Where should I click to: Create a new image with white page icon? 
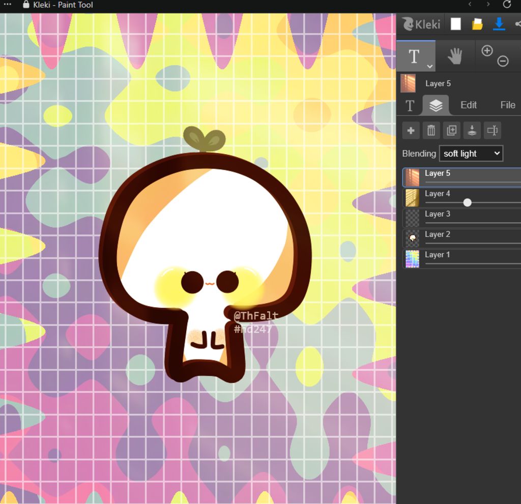pyautogui.click(x=456, y=24)
